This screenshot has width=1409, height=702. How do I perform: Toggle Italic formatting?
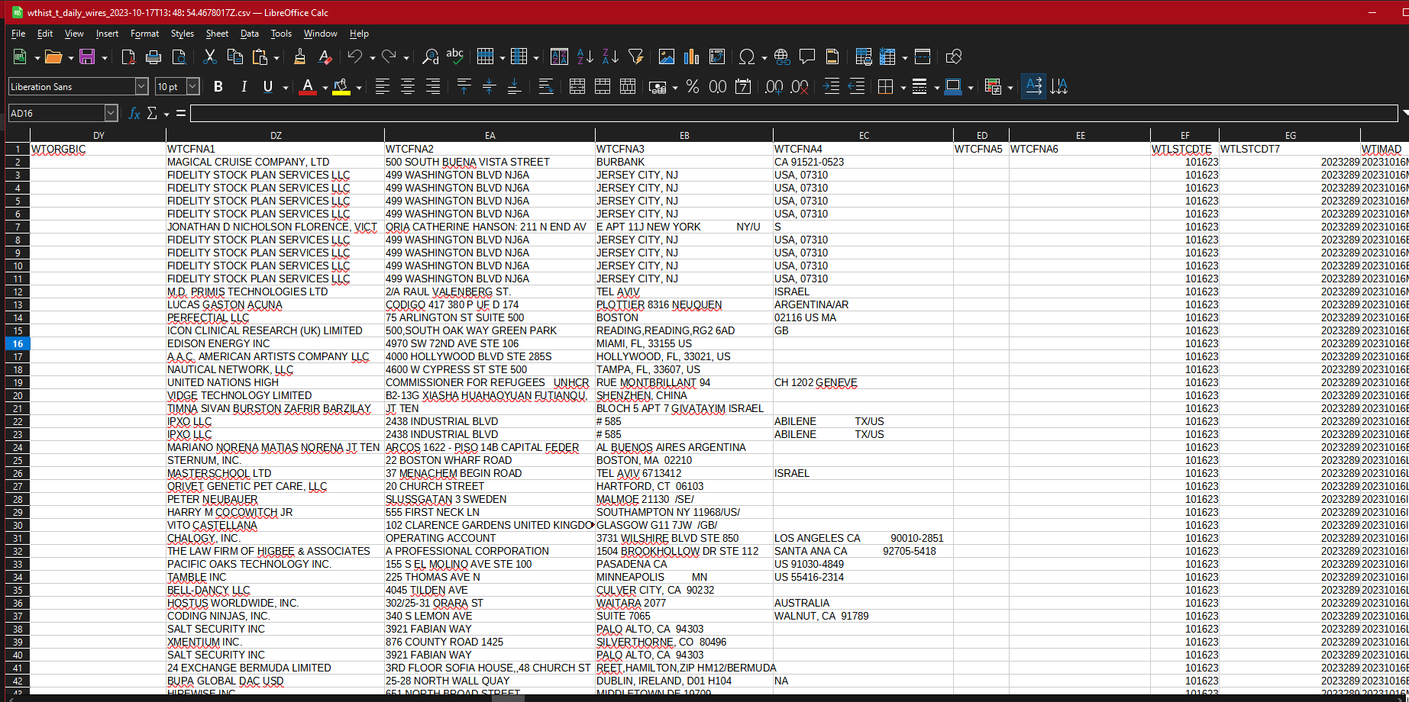pos(244,86)
